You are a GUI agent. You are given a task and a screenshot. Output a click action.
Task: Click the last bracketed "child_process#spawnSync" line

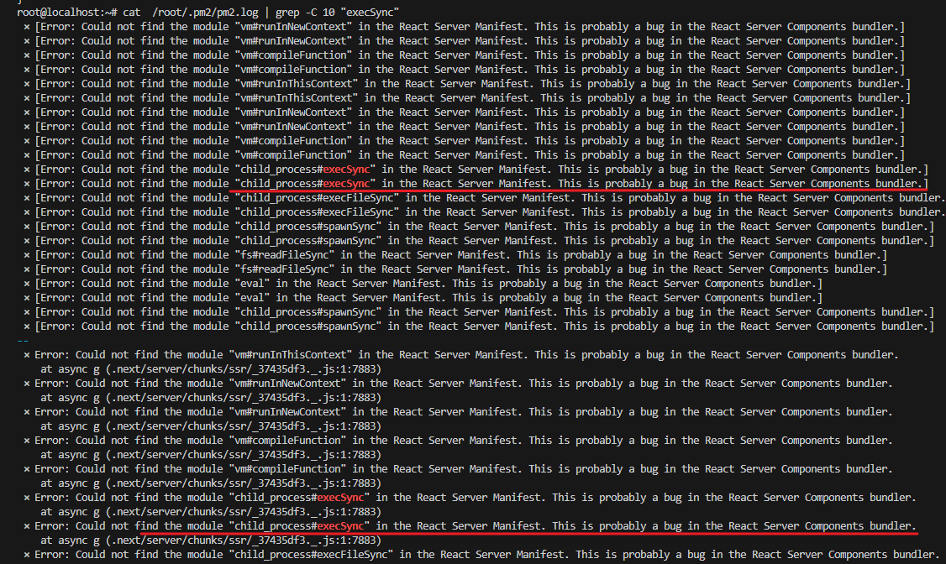pyautogui.click(x=478, y=326)
